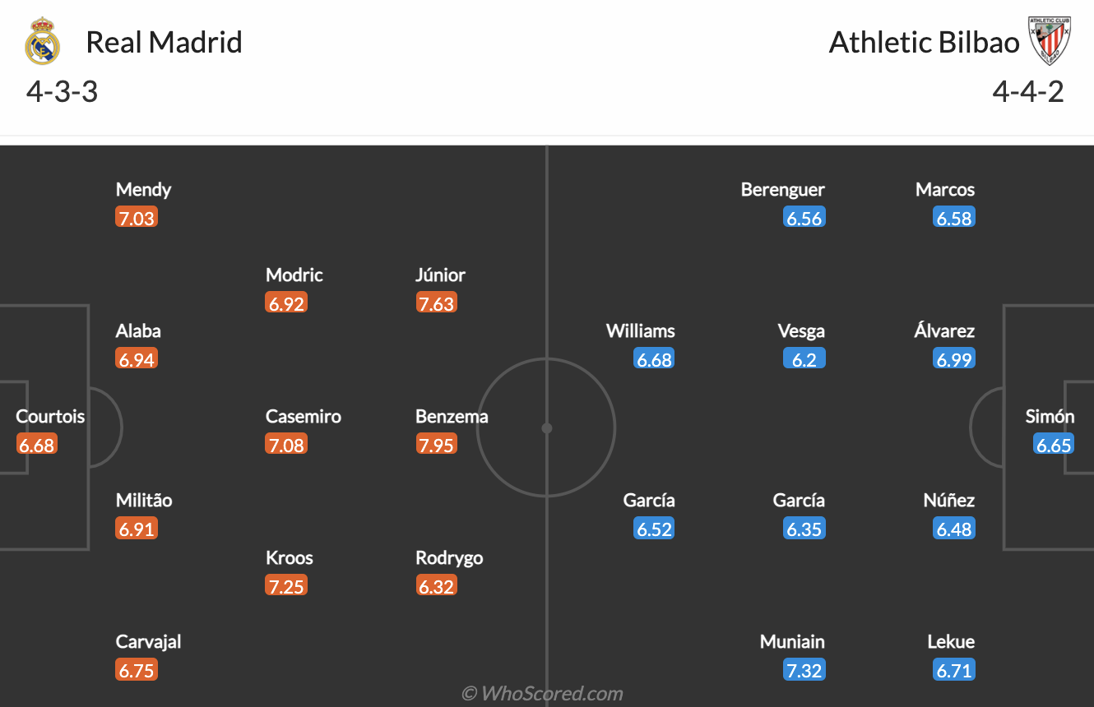This screenshot has height=707, width=1094.
Task: Select player Modric in the lineup
Action: tap(294, 275)
